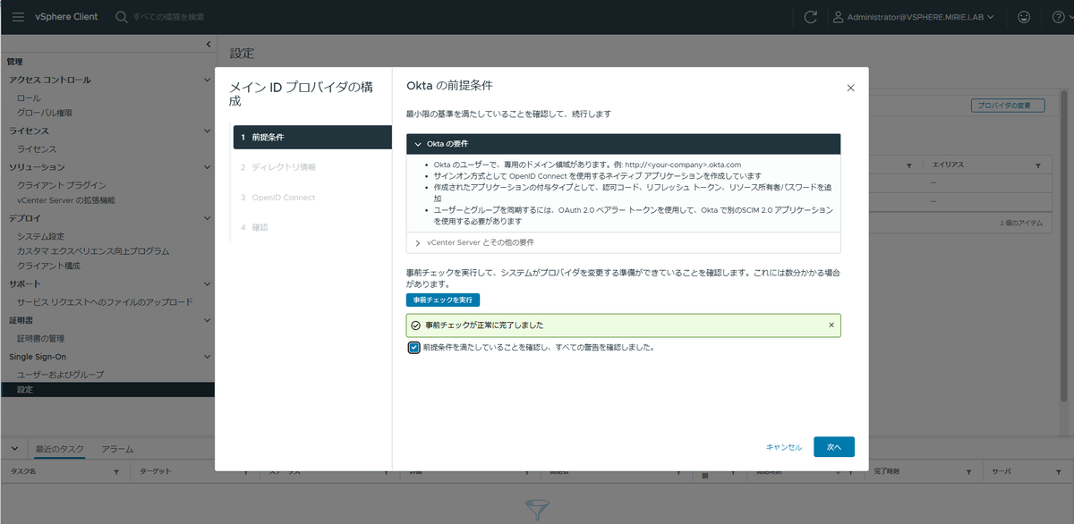The height and width of the screenshot is (524, 1074).
Task: Click the user avatar icon beside Administrator
Action: (838, 17)
